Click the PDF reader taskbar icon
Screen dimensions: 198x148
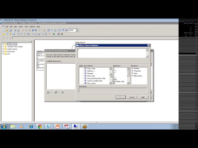coord(67,127)
